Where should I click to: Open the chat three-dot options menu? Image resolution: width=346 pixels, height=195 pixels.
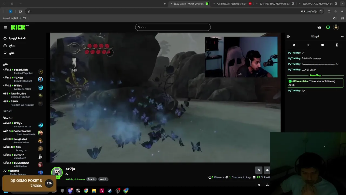(x=342, y=37)
